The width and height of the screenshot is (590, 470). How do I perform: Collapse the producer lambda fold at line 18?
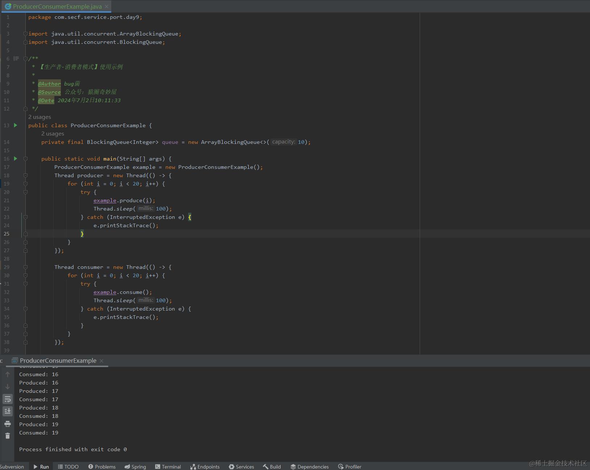(x=25, y=175)
